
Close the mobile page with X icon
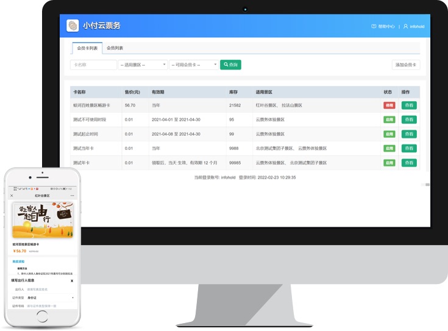(x=12, y=196)
